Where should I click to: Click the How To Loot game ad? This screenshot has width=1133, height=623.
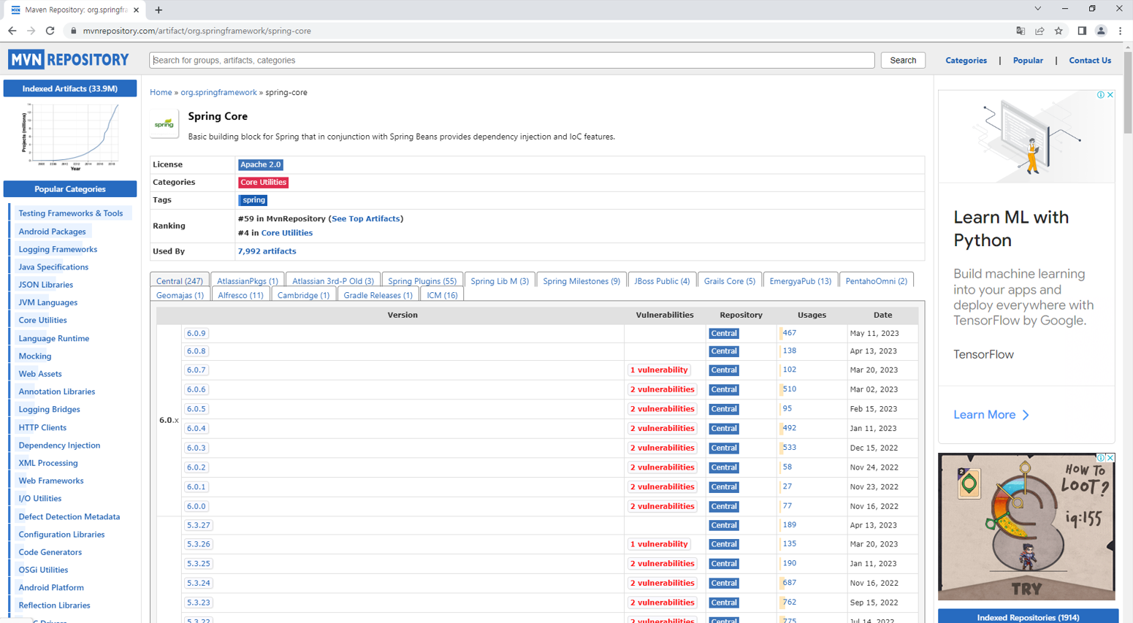click(1026, 527)
